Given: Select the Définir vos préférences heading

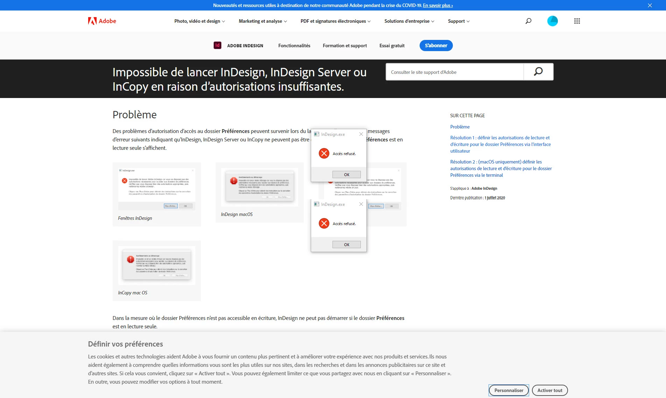Looking at the screenshot, I should pyautogui.click(x=125, y=344).
